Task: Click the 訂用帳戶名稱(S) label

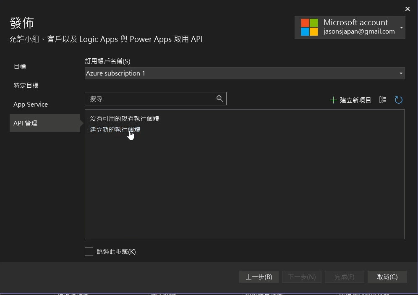Action: (x=108, y=61)
